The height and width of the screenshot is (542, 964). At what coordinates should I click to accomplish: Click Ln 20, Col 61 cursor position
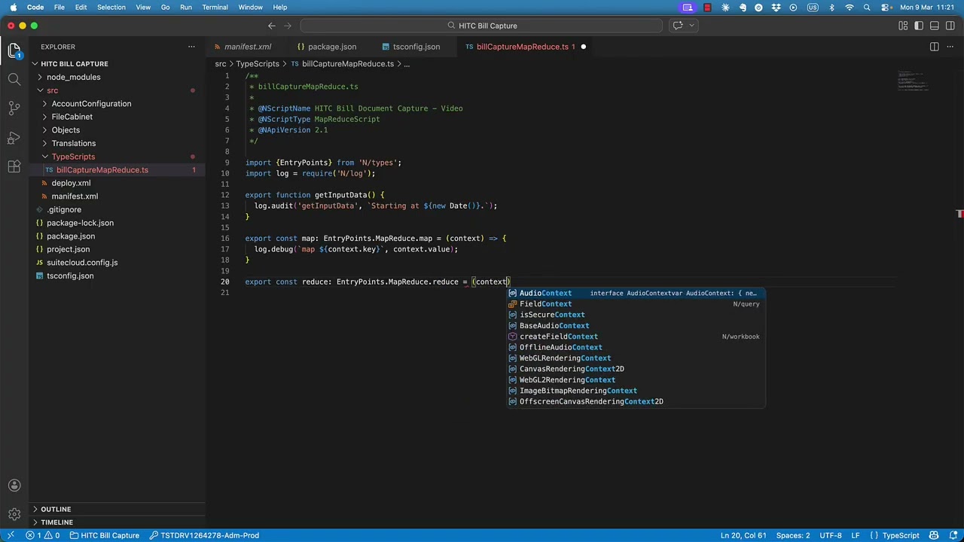743,535
